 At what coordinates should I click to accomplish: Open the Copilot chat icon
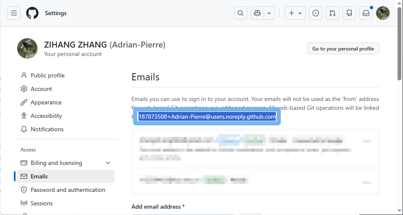click(x=257, y=13)
